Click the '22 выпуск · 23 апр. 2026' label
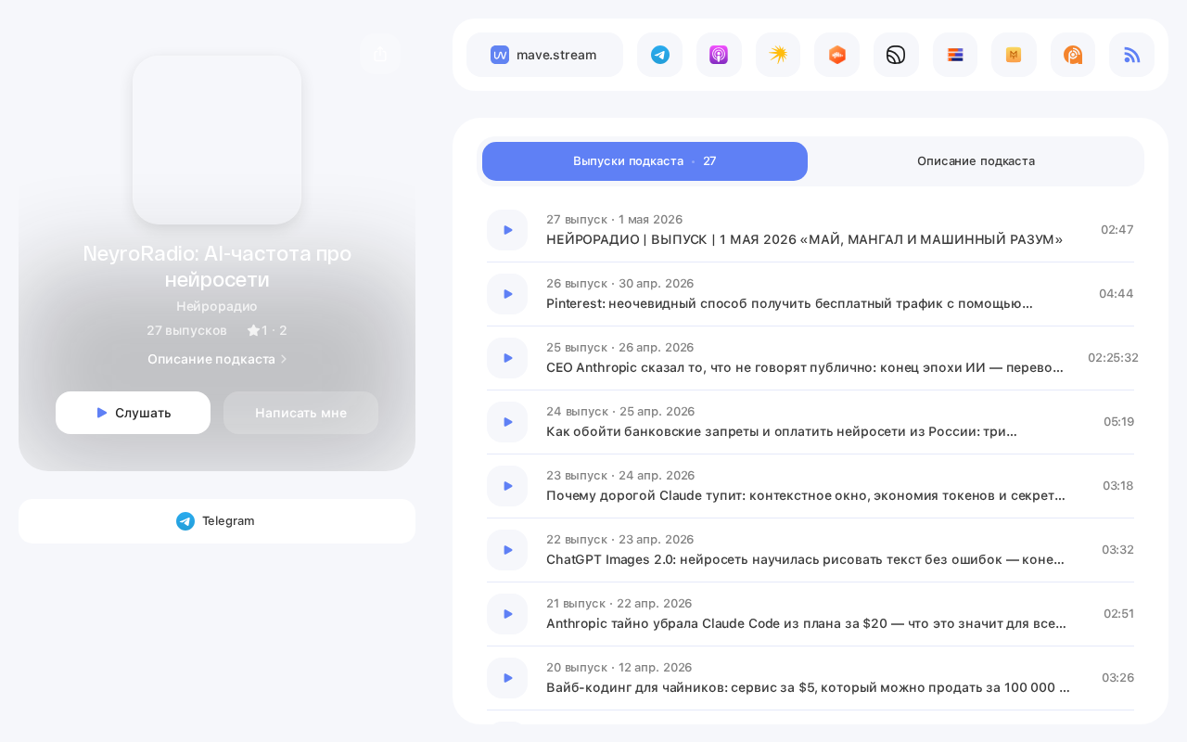Screen dimensions: 1187x742 [x=619, y=540]
